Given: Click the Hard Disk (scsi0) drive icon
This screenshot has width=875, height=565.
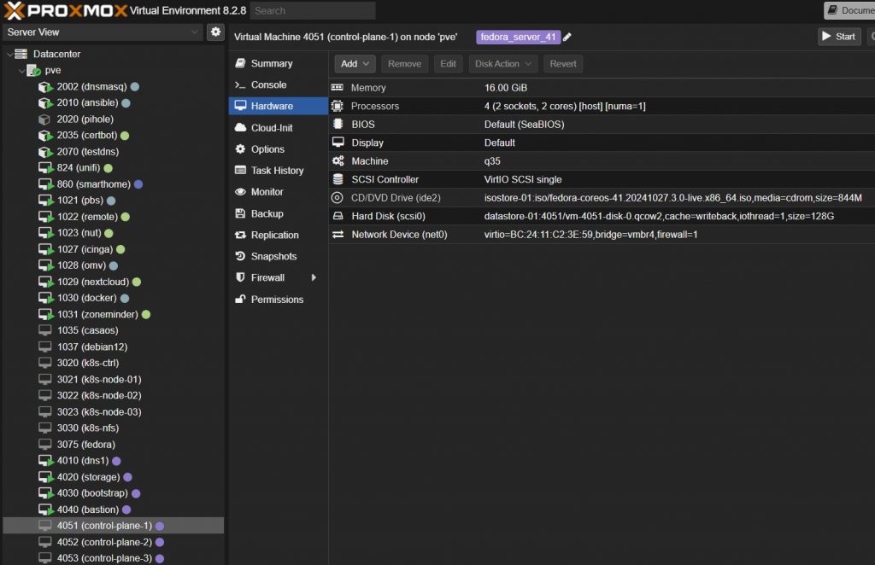Looking at the screenshot, I should pos(338,216).
